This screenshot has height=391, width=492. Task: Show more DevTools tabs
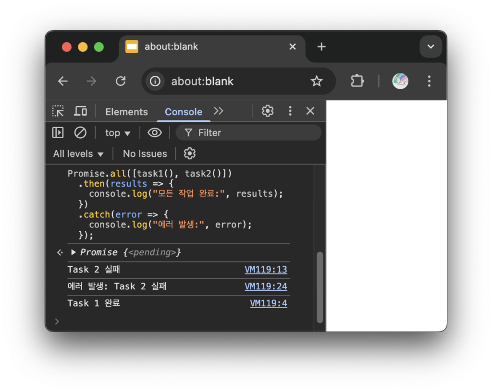pos(219,111)
